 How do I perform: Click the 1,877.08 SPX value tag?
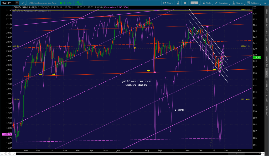click(x=7, y=135)
